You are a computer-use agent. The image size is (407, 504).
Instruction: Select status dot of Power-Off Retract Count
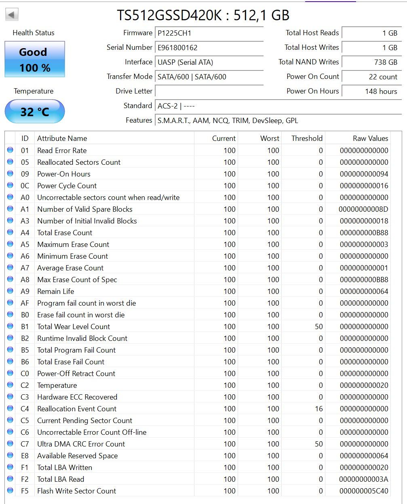[10, 373]
